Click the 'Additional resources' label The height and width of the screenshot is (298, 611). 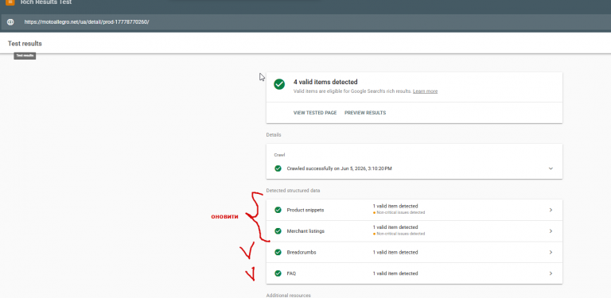(288, 296)
